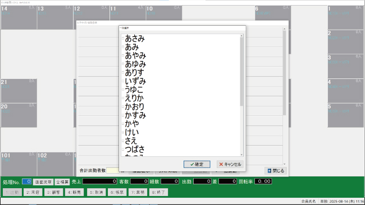365x205 pixels.
Task: Tick the あやみ entry checkbox
Action: coord(122,55)
